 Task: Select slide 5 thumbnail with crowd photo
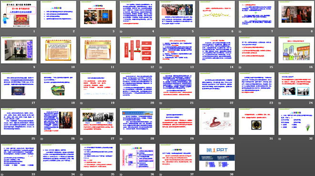coord(177,14)
